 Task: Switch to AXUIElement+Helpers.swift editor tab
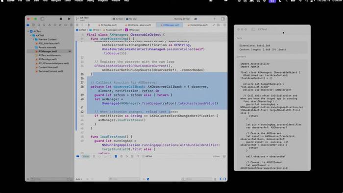(138, 25)
